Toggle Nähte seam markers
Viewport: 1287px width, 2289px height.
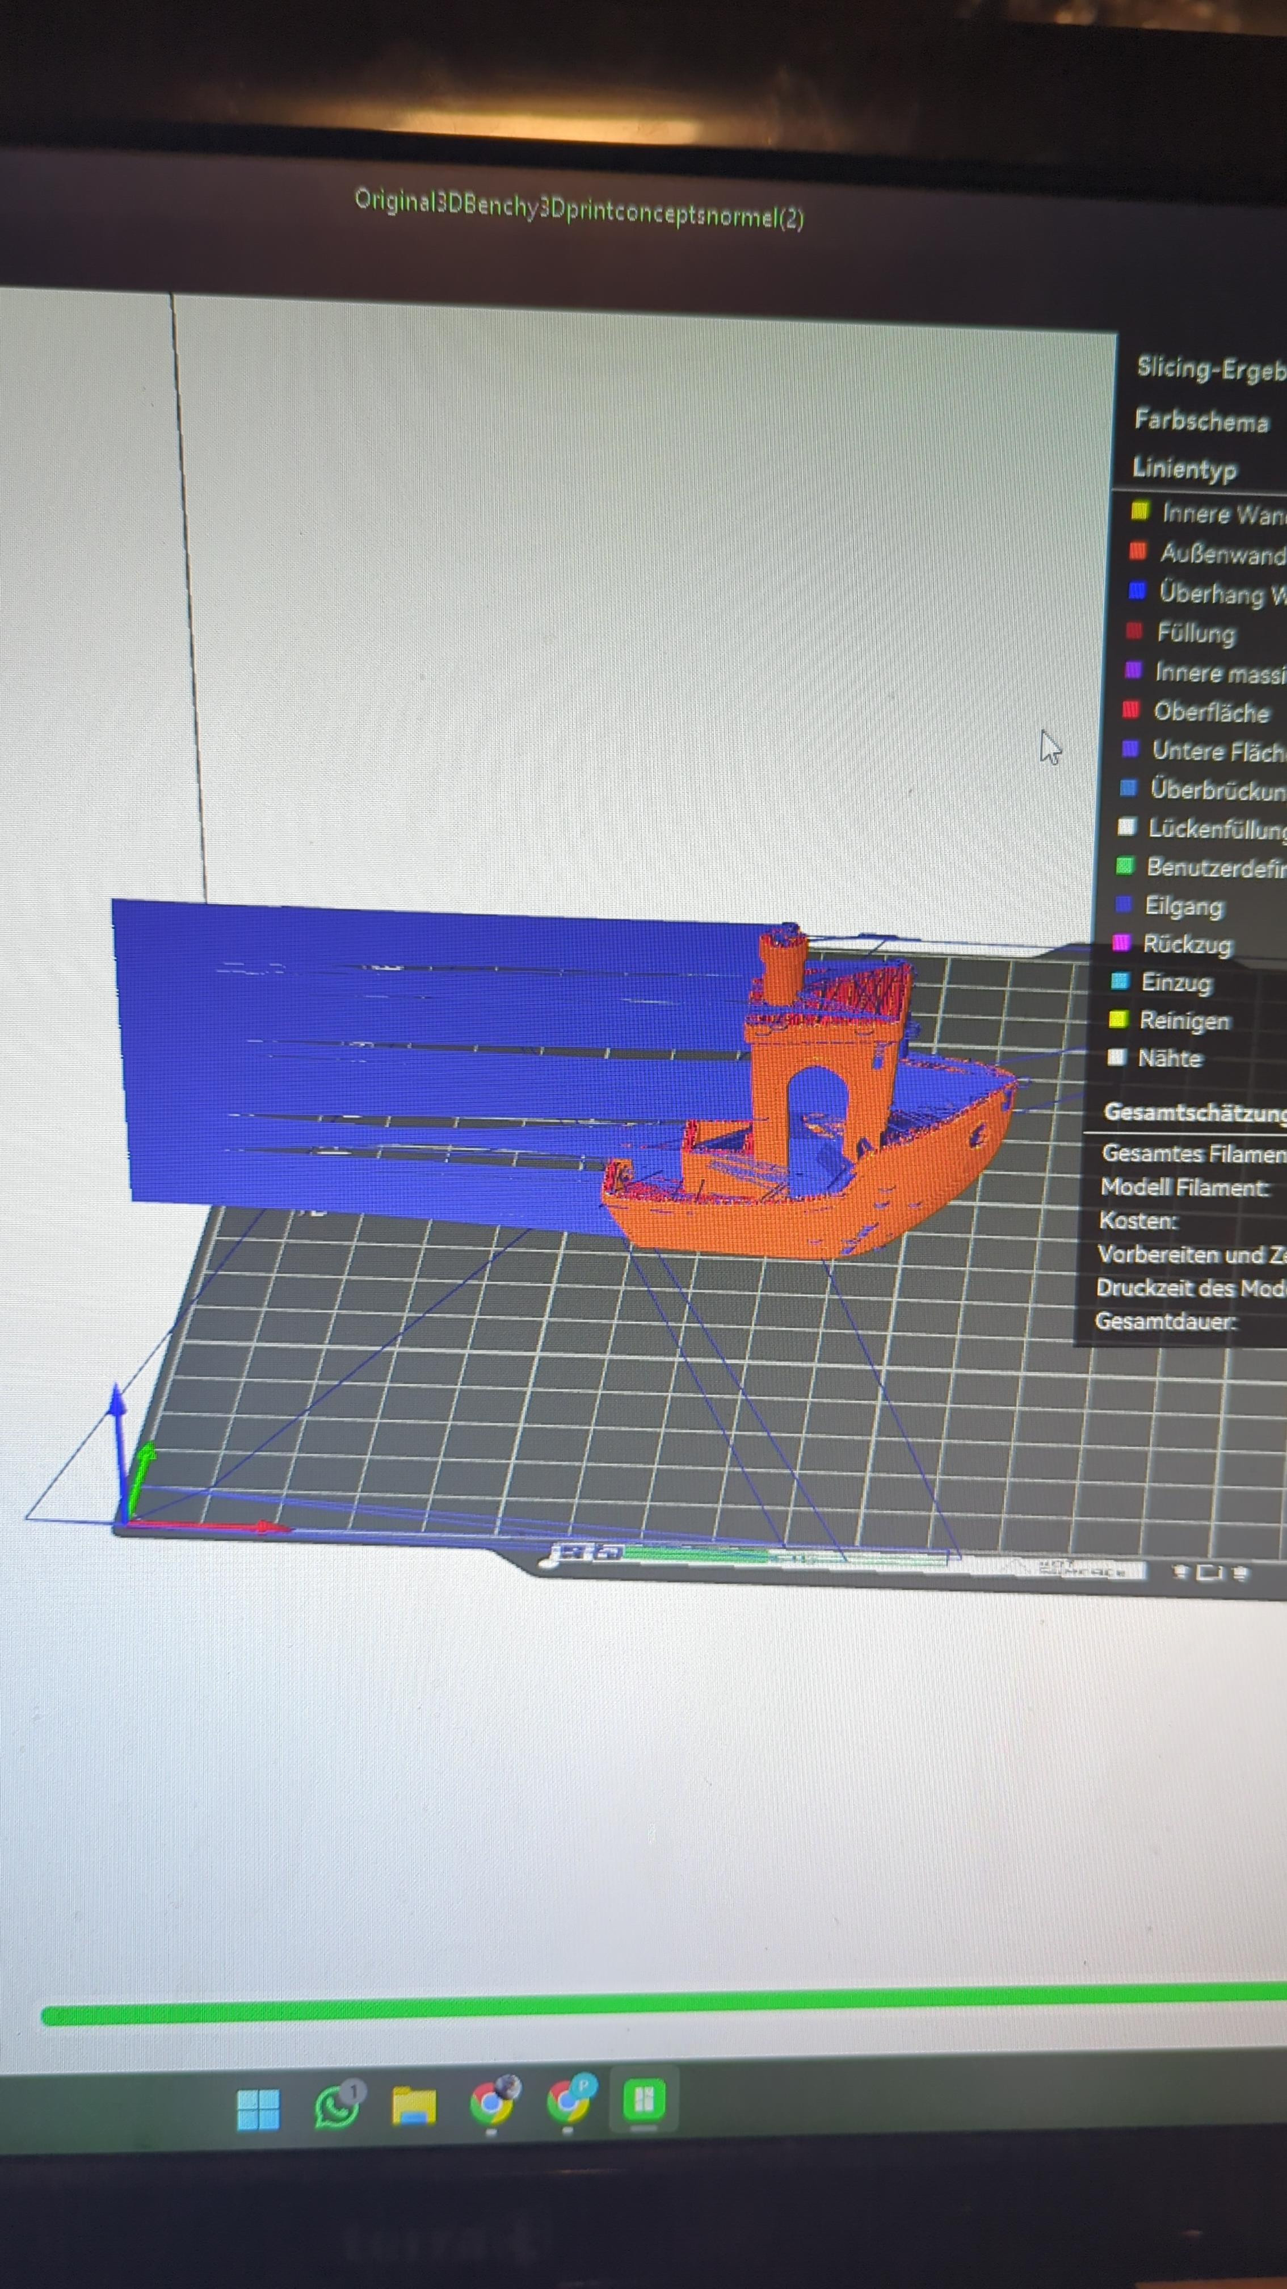[x=1170, y=1058]
